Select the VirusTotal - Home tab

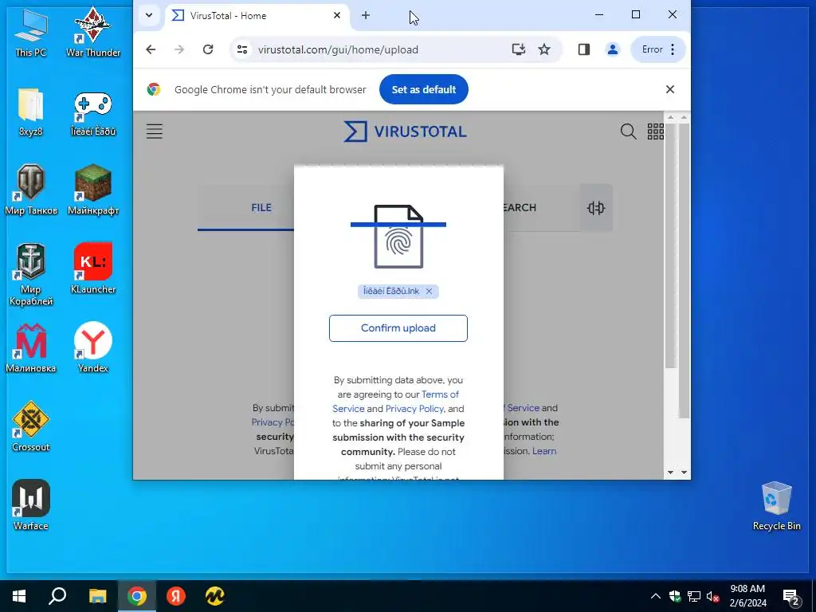[x=256, y=16]
